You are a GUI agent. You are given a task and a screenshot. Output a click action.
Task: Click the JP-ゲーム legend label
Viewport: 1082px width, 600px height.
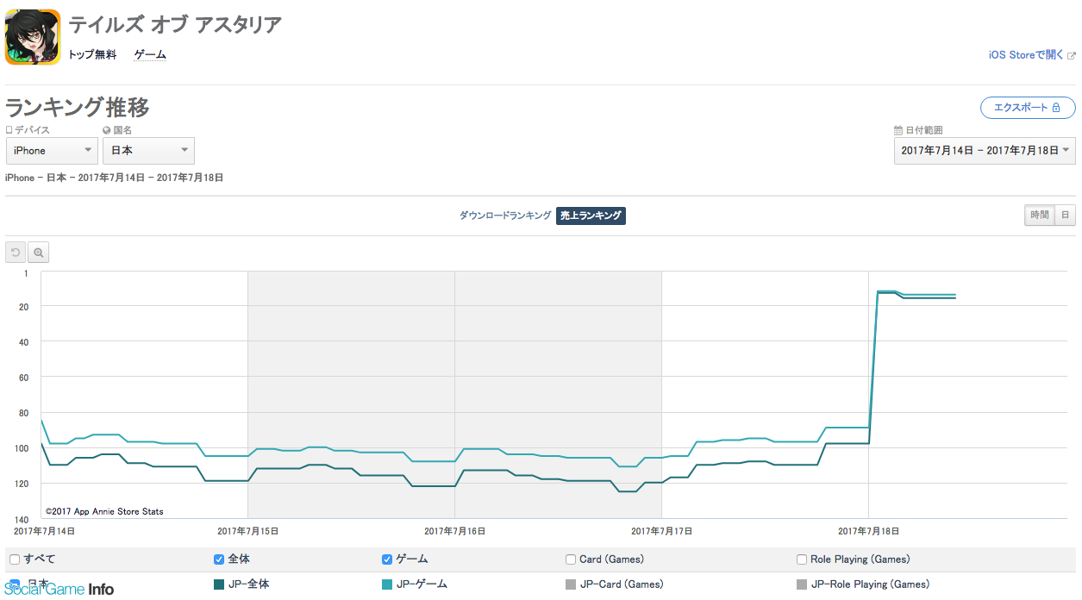422,584
